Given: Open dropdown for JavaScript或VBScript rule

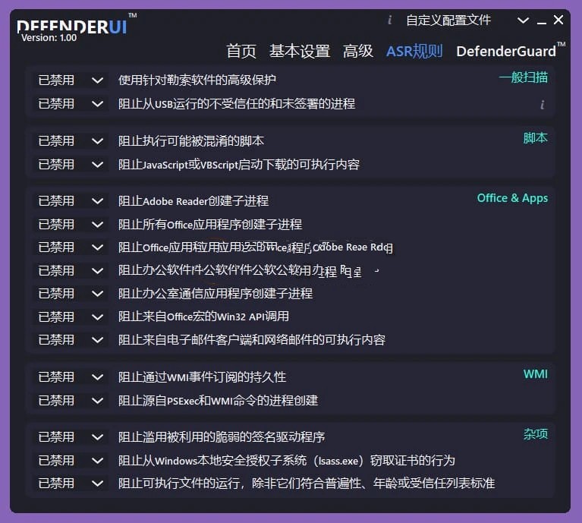Looking at the screenshot, I should pyautogui.click(x=71, y=165).
